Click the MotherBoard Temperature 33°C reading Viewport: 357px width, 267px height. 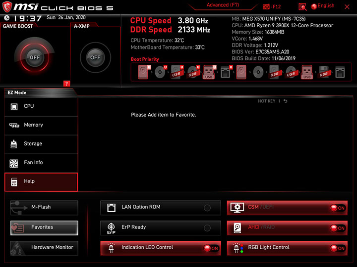pyautogui.click(x=168, y=47)
